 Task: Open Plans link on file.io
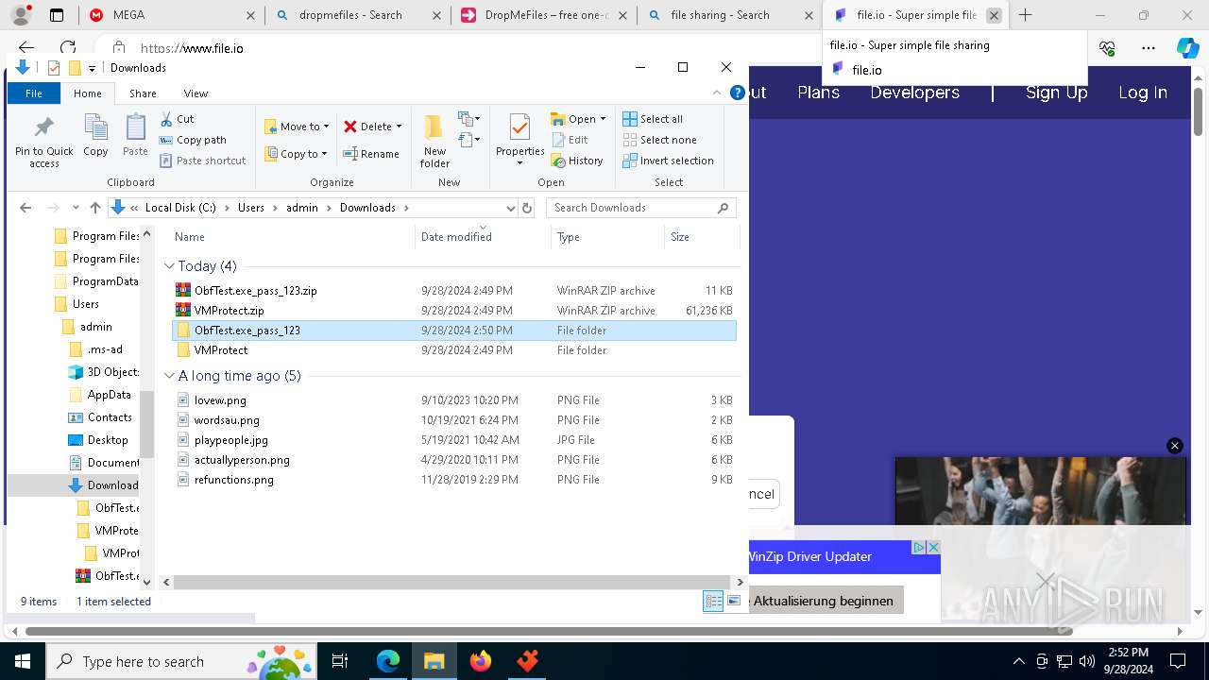tap(818, 93)
